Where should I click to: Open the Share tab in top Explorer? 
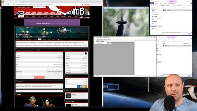(161, 3)
